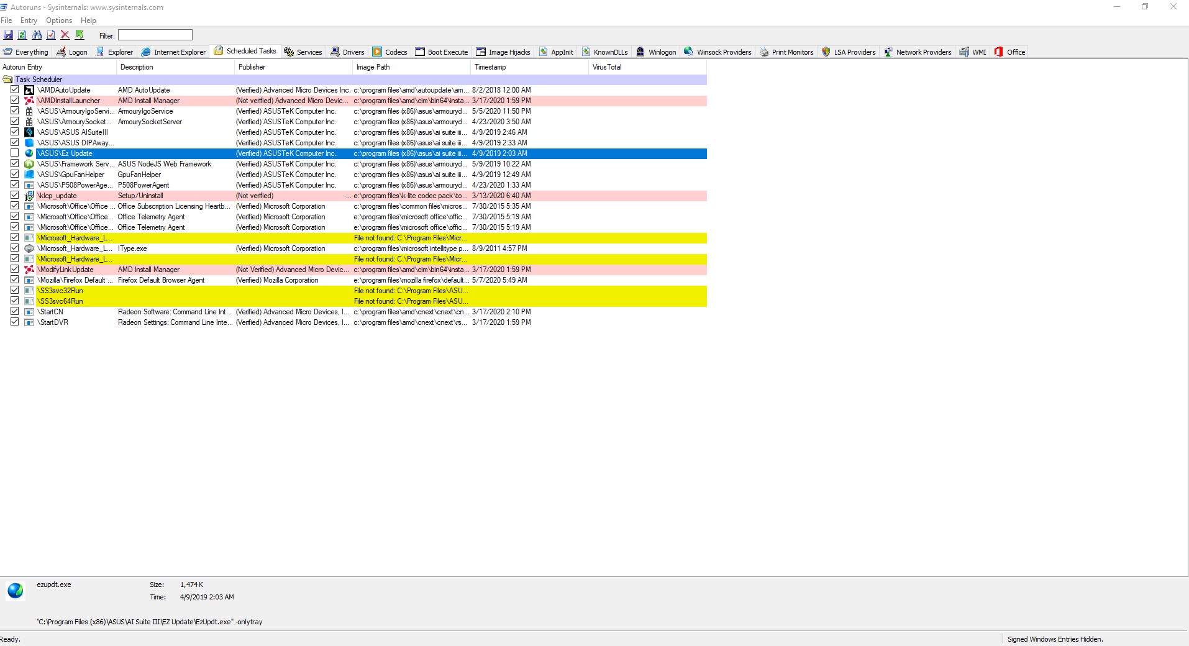This screenshot has width=1189, height=646.
Task: Click 'Signed Windows Entries Hidden.' status text
Action: [1055, 639]
